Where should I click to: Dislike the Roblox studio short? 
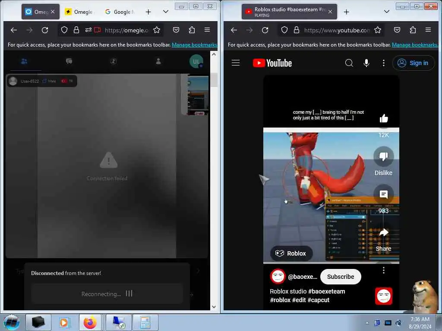(383, 156)
